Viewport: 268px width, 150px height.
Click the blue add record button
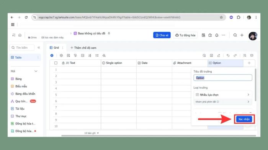(52, 55)
